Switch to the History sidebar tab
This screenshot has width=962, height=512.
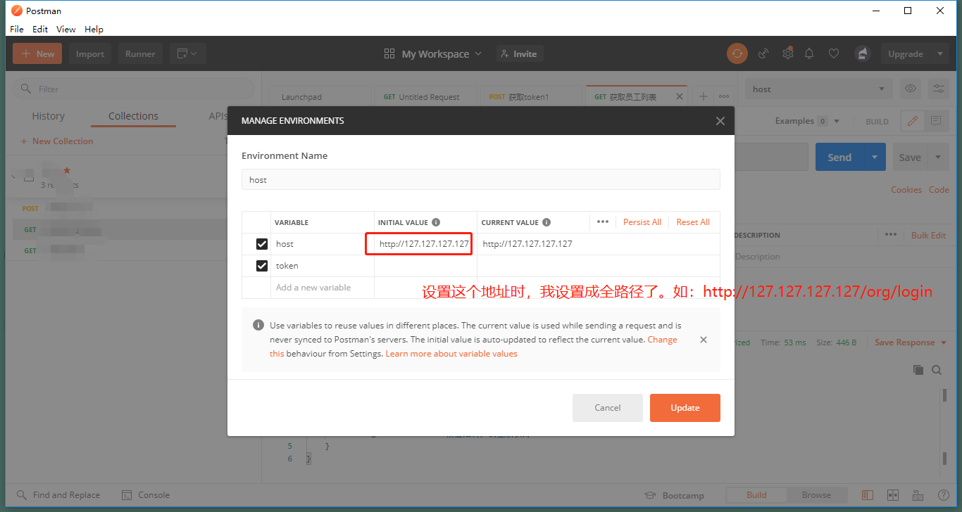point(49,116)
